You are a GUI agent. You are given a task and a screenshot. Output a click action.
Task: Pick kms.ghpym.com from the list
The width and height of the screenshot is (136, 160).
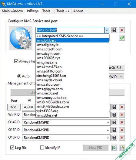coord(72,89)
